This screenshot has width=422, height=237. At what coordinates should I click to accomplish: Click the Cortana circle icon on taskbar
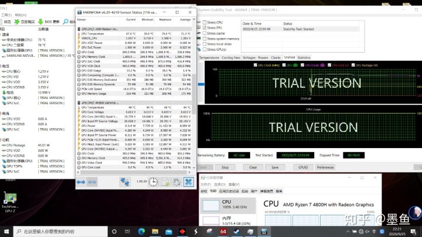114,231
